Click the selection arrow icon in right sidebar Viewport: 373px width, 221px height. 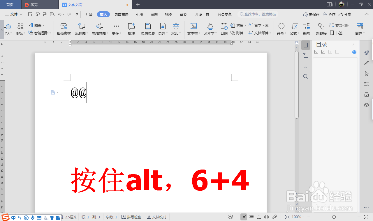367,74
